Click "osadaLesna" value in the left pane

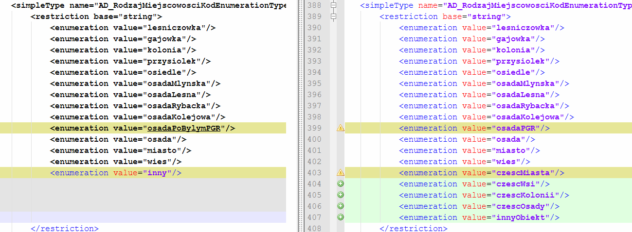[171, 95]
